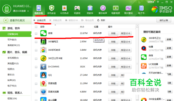Check the box for 微信
174x101 pixels.
[36, 33]
